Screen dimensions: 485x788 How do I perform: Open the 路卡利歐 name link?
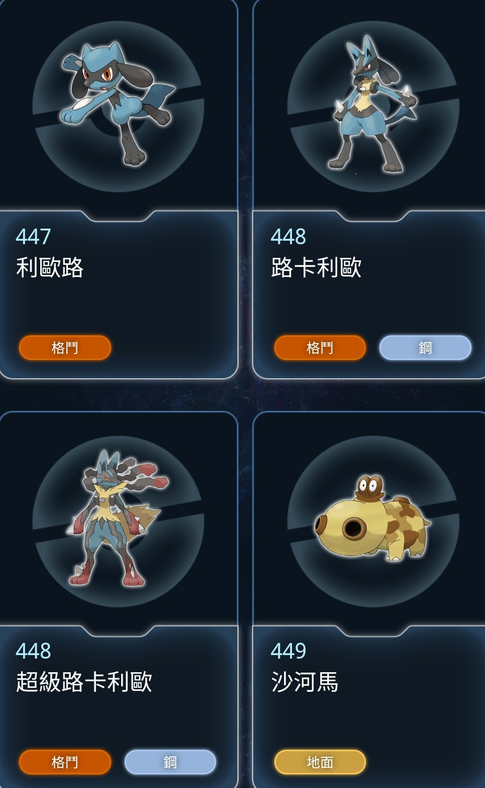point(316,267)
